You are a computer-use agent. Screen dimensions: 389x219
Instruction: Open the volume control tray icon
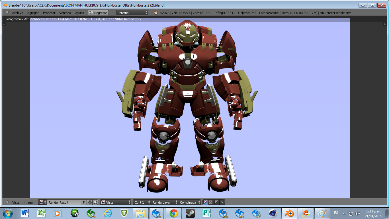point(358,213)
